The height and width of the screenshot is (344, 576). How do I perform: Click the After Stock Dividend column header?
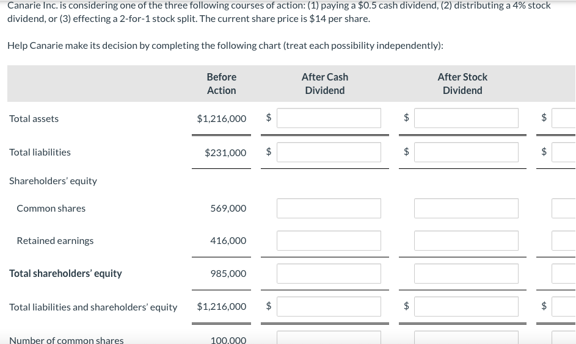pyautogui.click(x=462, y=84)
